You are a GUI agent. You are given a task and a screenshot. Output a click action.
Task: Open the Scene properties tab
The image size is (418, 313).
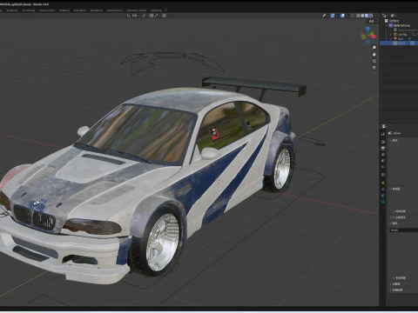click(383, 161)
